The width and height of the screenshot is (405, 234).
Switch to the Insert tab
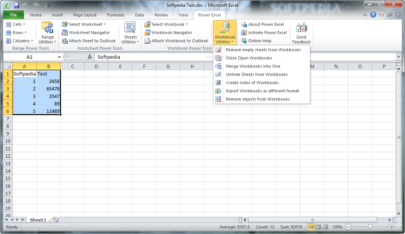click(57, 15)
